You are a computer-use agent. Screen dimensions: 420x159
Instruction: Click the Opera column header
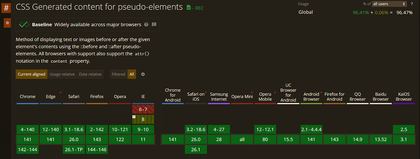coord(120,97)
